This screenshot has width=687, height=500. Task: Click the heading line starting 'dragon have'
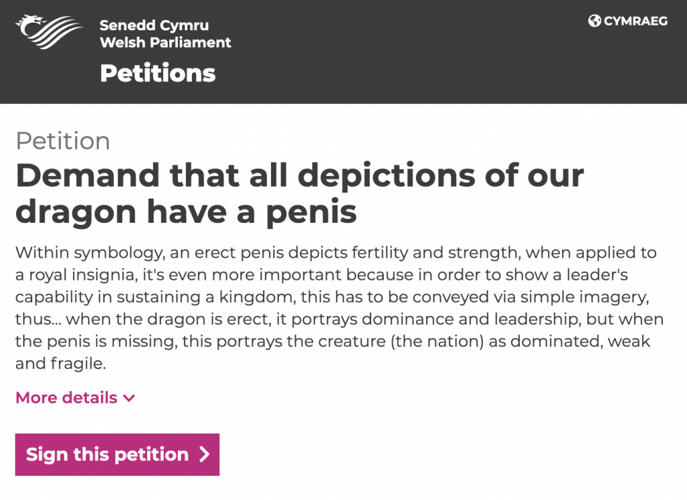pos(187,212)
